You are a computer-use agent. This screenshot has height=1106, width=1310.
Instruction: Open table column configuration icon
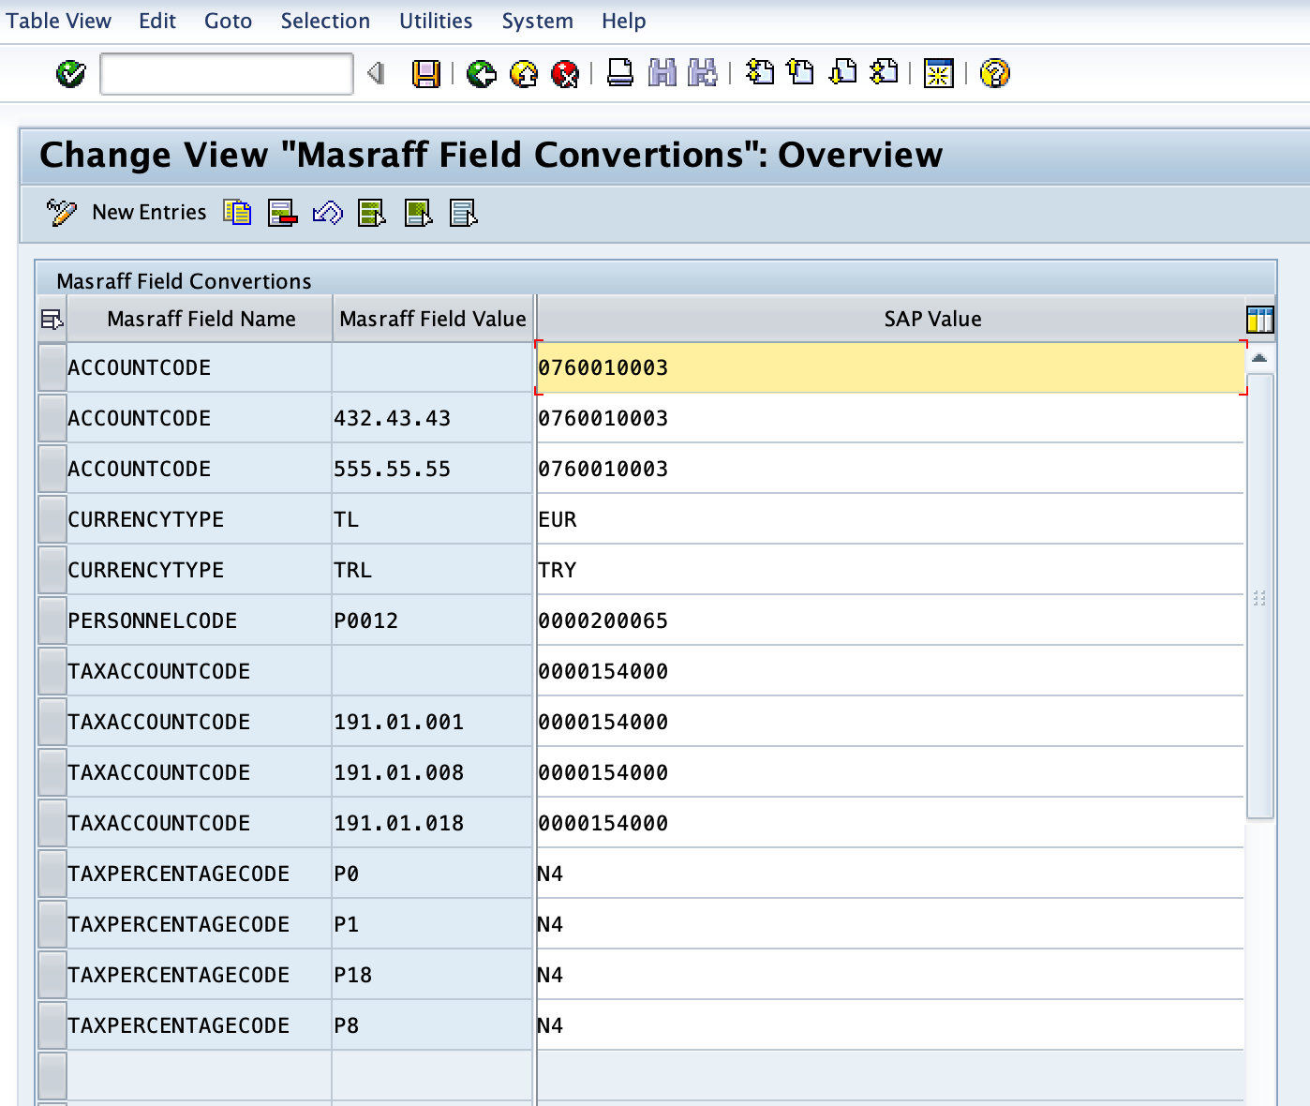click(x=1260, y=320)
